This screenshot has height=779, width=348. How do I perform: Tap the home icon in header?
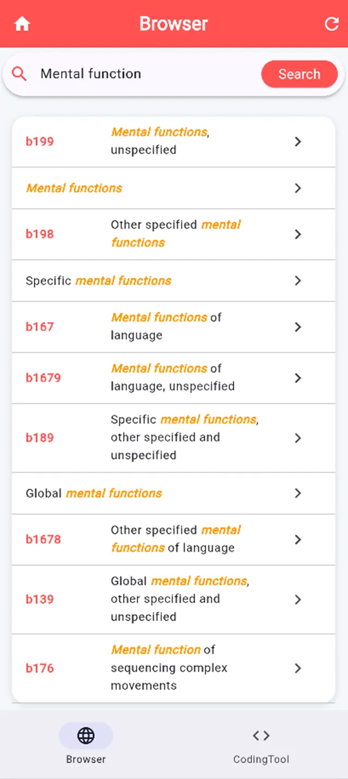tap(22, 24)
